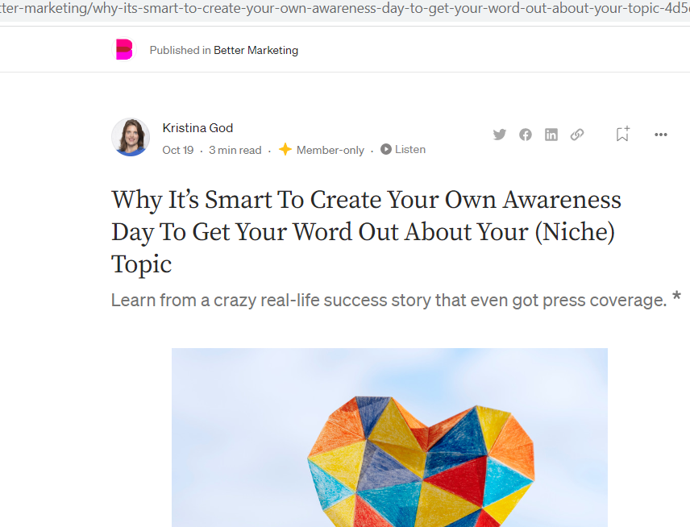Open Kristina God's profile picture
Viewport: 690px width, 527px height.
pyautogui.click(x=131, y=137)
